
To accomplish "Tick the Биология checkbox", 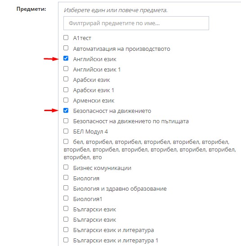I will click(66, 178).
